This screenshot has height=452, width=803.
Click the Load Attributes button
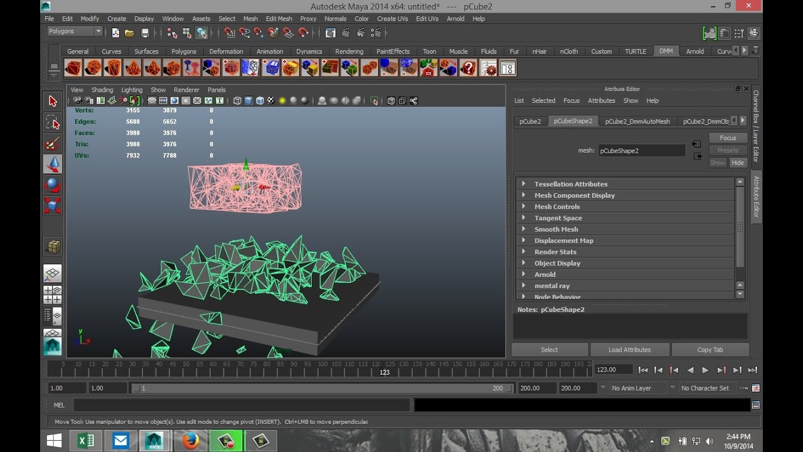[x=629, y=350]
